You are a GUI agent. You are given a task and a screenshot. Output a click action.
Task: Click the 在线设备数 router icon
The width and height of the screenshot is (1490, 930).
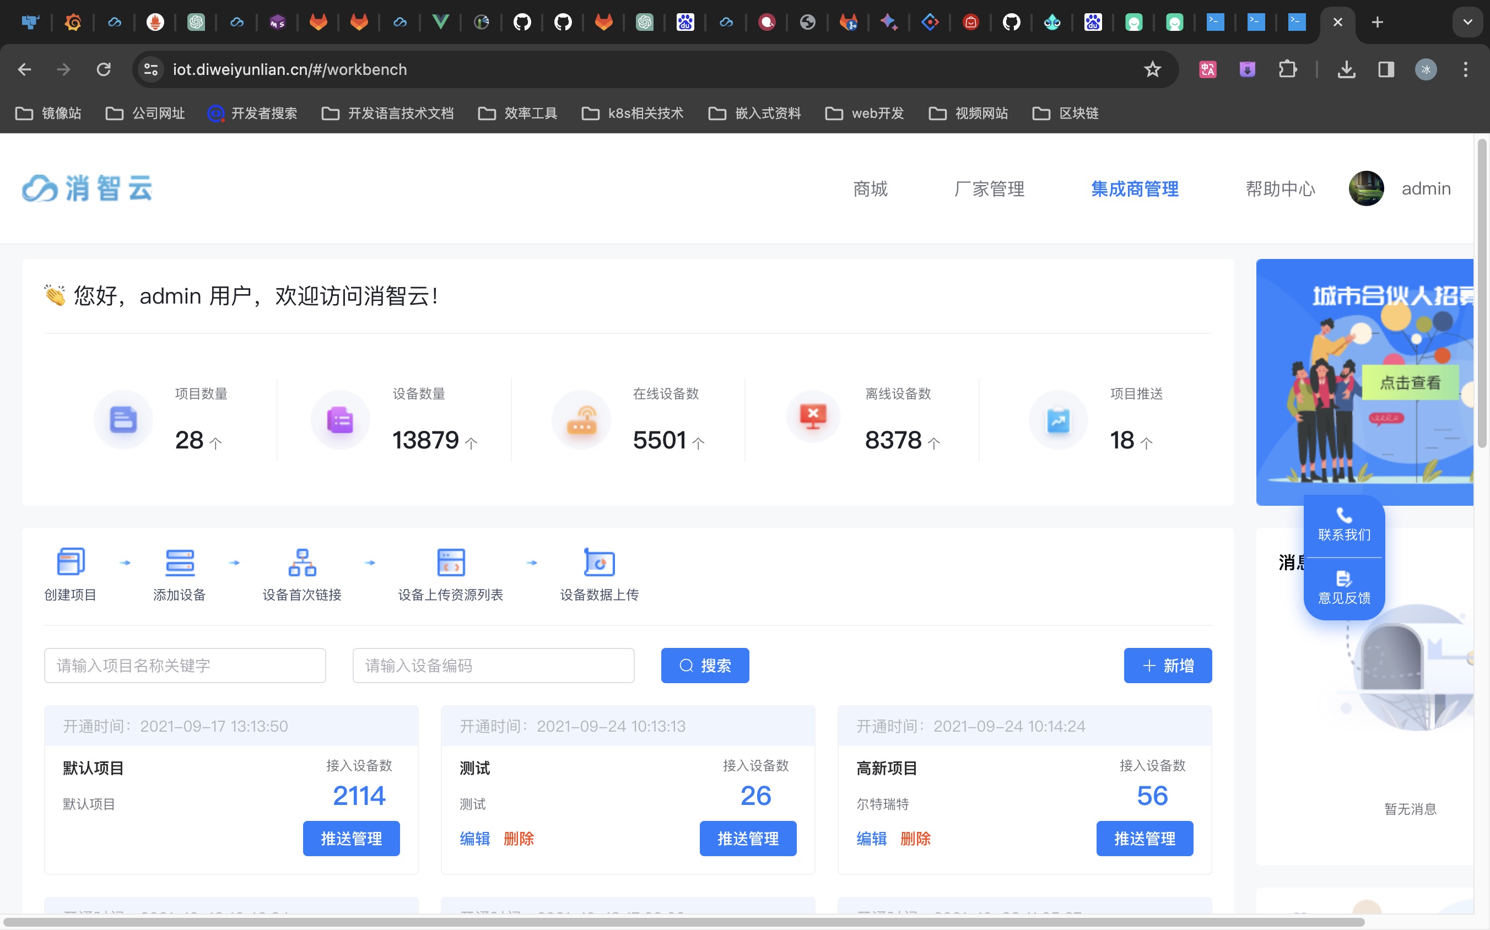581,419
